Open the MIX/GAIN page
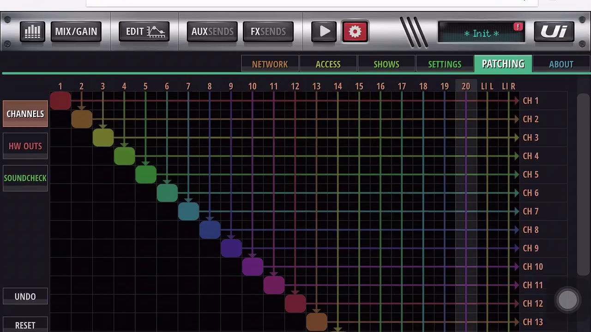The height and width of the screenshot is (332, 591). pyautogui.click(x=76, y=31)
